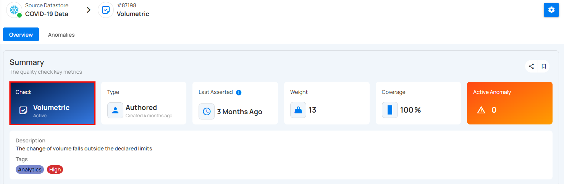Screen dimensions: 564x184
Task: Select the highlighted Volumetric check card
Action: [x=52, y=103]
